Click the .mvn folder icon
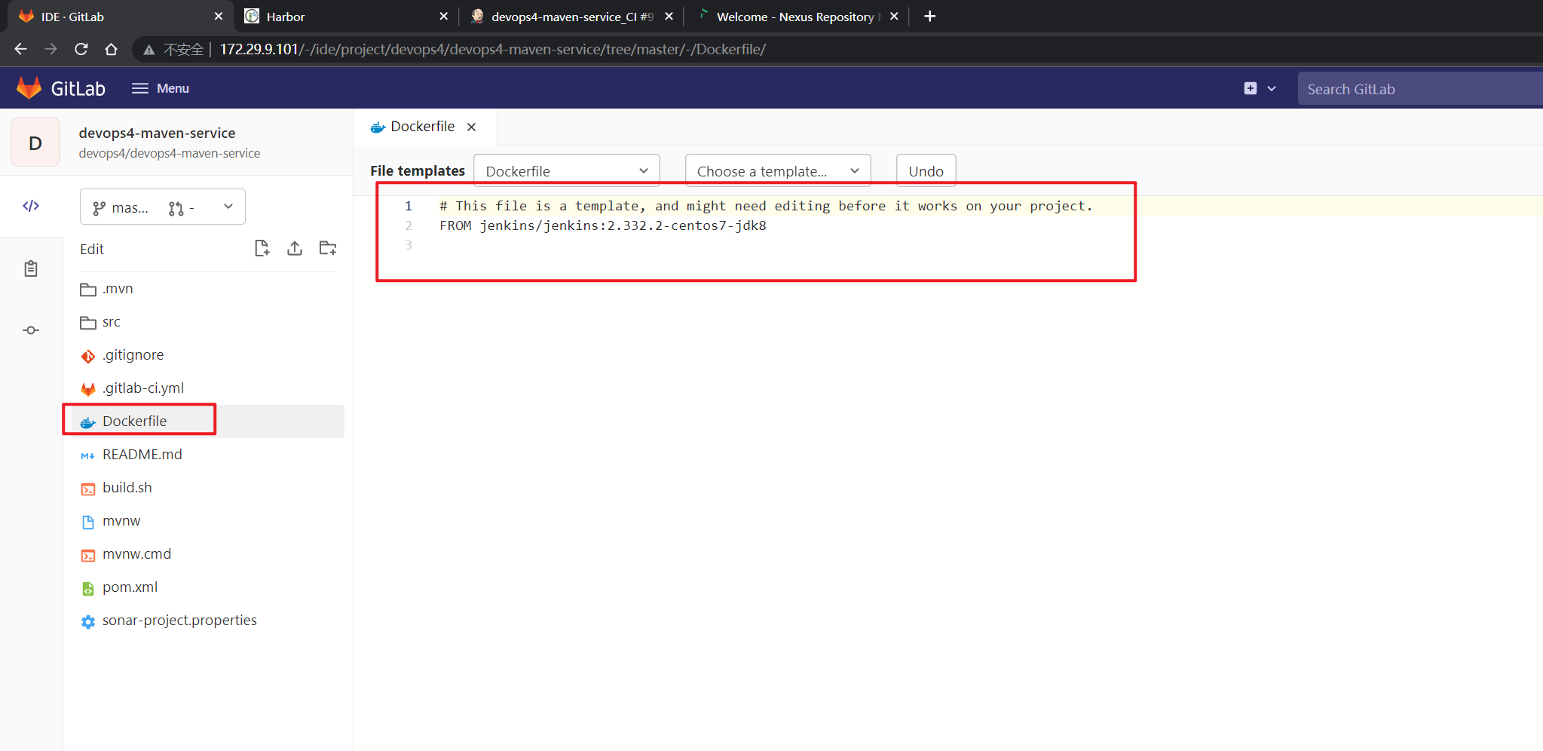 click(88, 290)
